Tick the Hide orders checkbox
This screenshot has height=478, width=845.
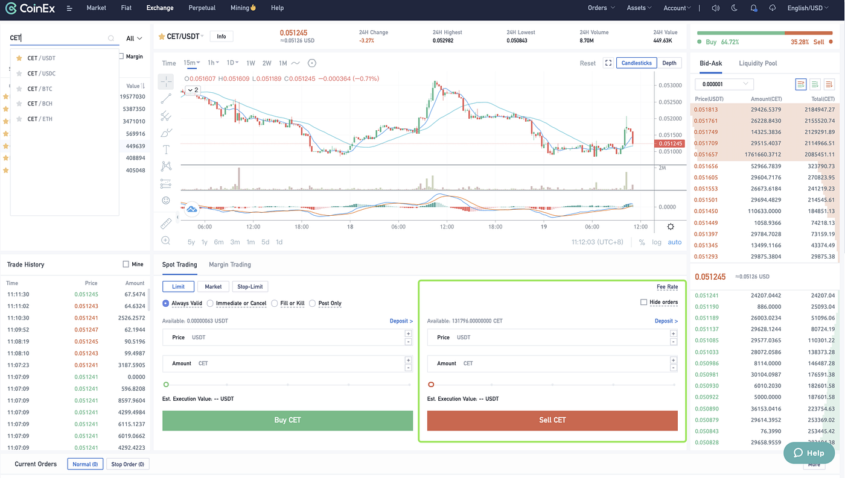tap(643, 302)
